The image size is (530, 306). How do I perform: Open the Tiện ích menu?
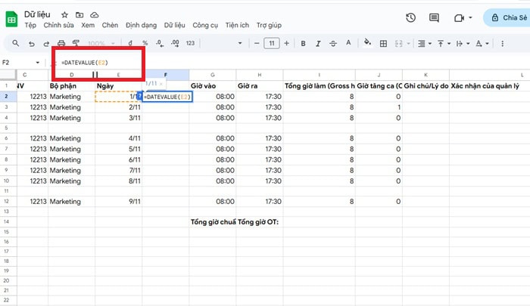[237, 25]
